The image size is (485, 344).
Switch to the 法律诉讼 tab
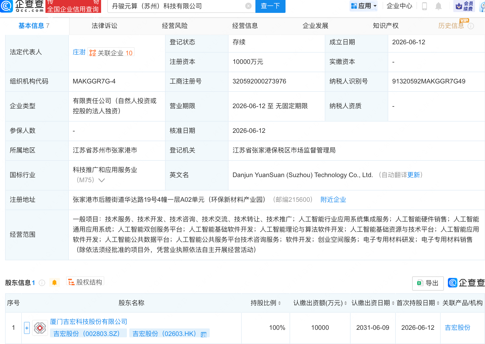coord(104,26)
